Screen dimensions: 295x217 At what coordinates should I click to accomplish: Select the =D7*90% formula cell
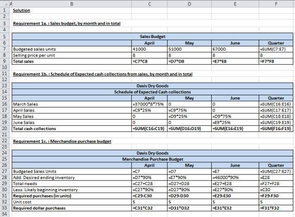pos(150,177)
